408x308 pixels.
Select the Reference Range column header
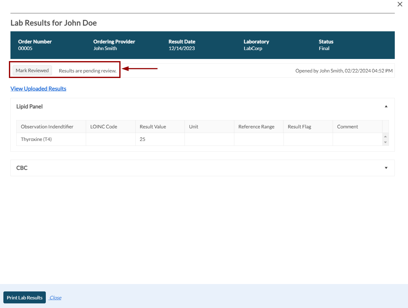pos(256,127)
